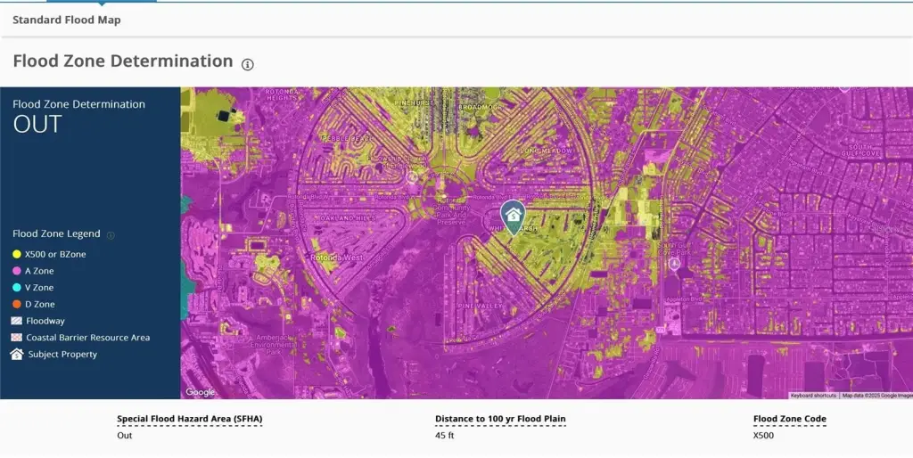
Task: Click the Pine Valley map label
Action: coord(480,307)
